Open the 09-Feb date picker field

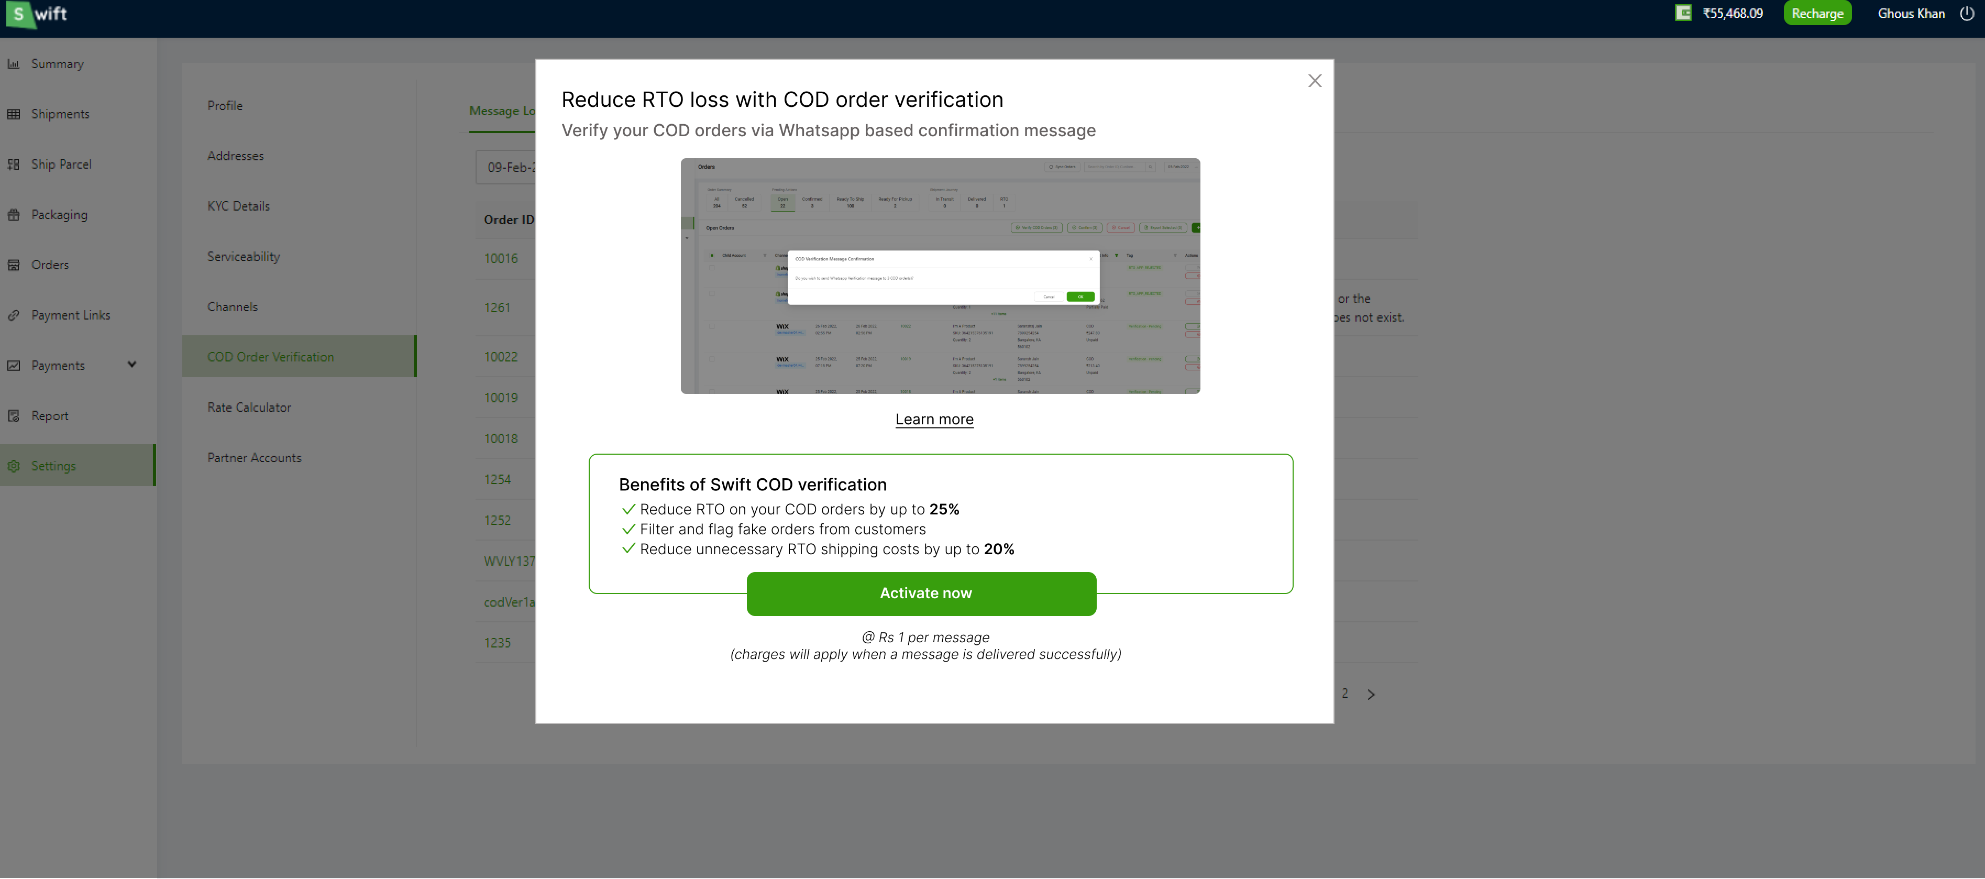tap(506, 167)
